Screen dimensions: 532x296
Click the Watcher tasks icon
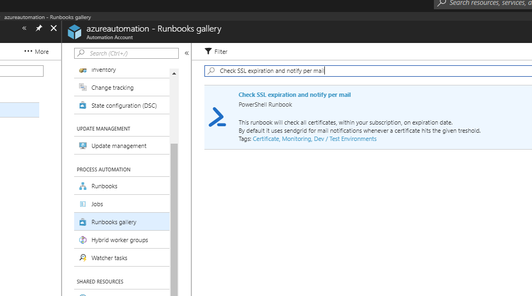click(x=83, y=258)
